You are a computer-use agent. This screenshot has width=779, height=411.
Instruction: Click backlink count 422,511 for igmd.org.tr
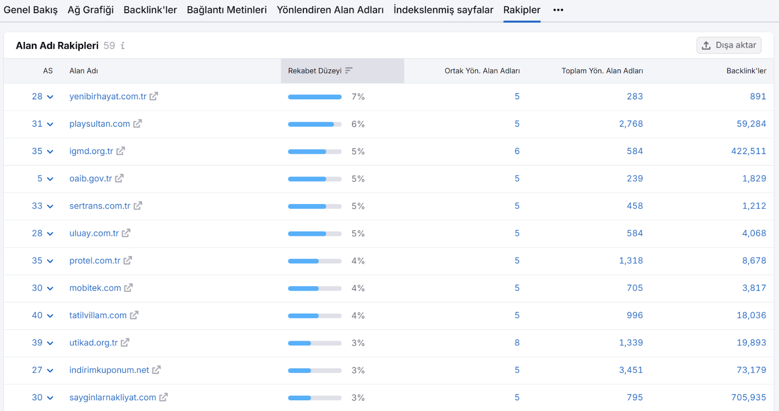point(749,151)
